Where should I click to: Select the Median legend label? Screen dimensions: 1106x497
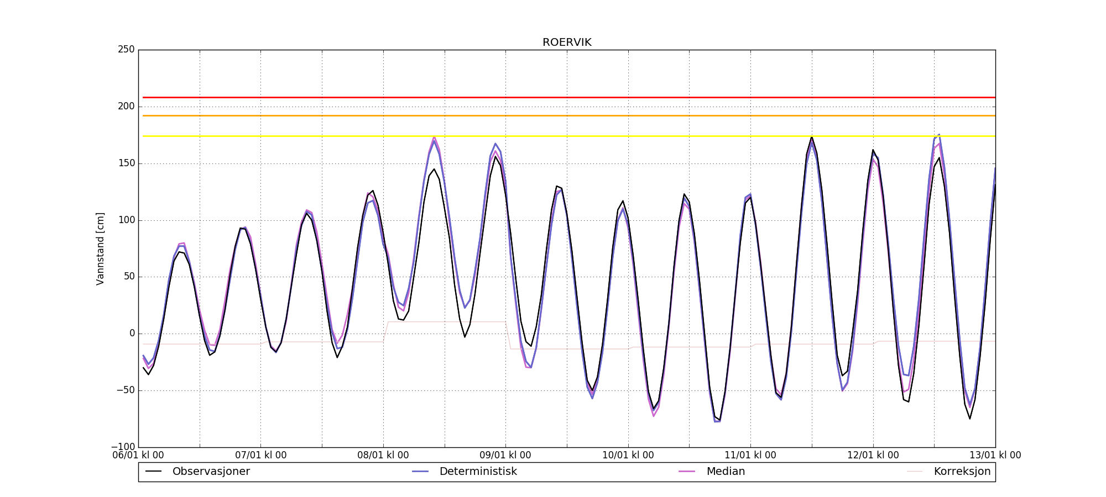726,472
